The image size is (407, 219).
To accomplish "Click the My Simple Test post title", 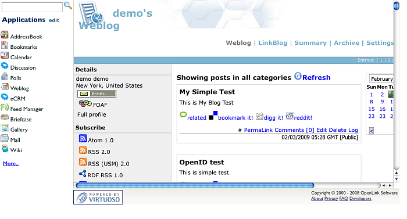I will coord(207,92).
